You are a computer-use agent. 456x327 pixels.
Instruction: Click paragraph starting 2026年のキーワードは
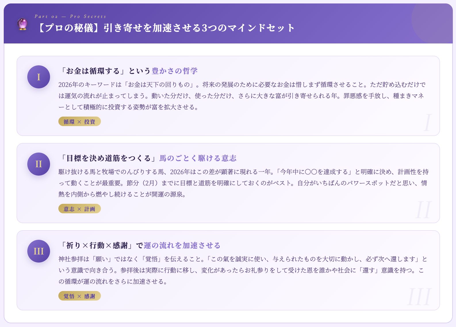pos(242,96)
